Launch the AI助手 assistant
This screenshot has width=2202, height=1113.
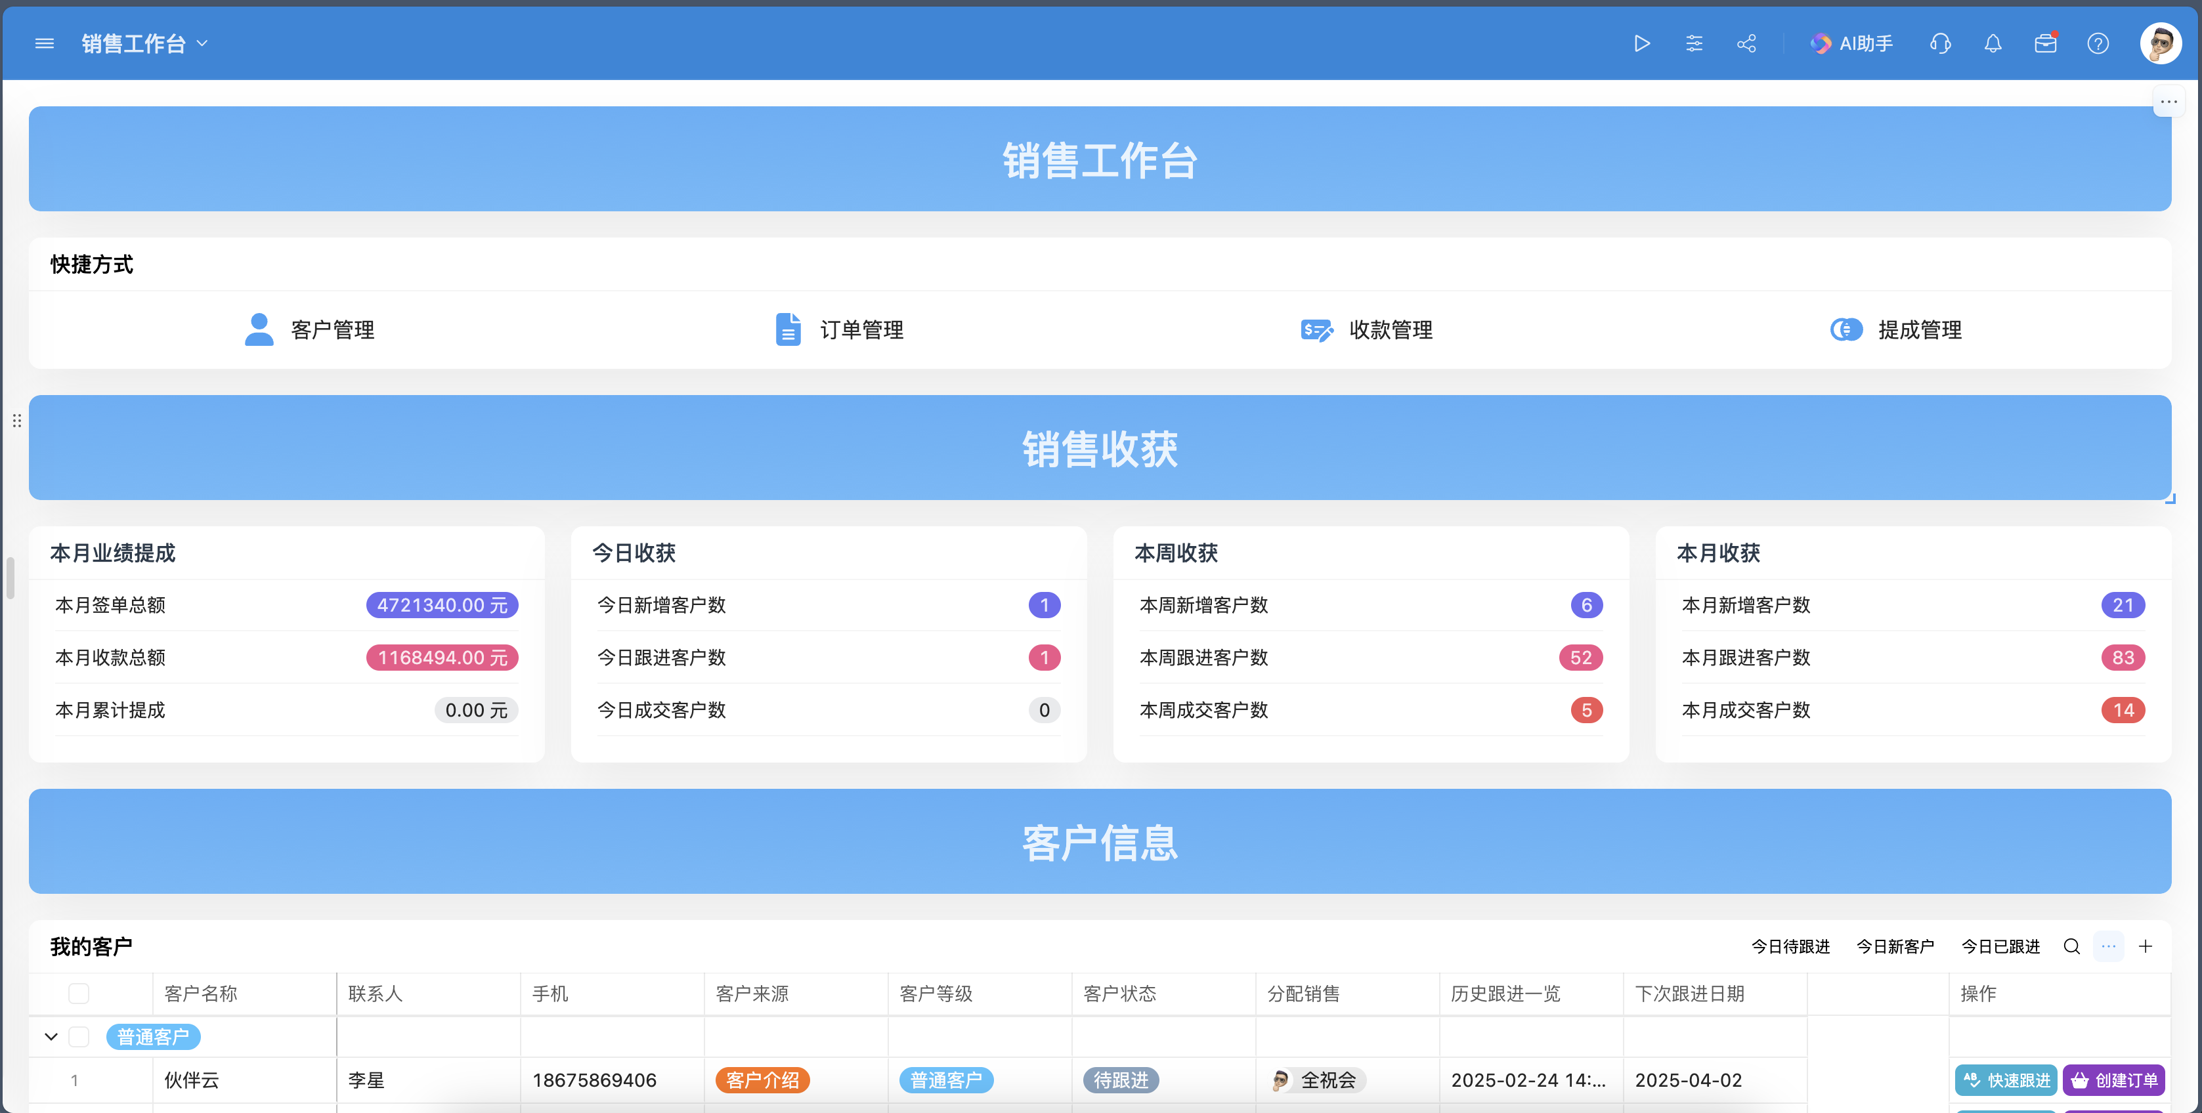tap(1851, 43)
